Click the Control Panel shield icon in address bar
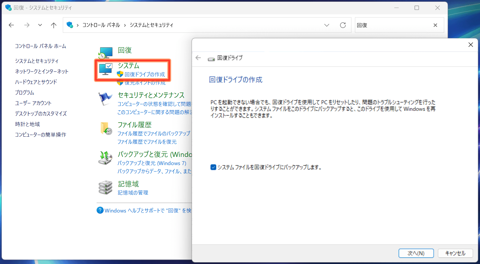The image size is (480, 264). point(70,25)
